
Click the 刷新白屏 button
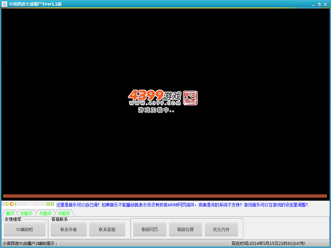coord(186,229)
